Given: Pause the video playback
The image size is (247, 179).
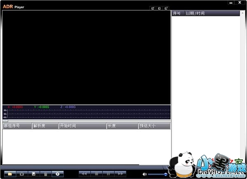Looking at the screenshot, I should 108,174.
